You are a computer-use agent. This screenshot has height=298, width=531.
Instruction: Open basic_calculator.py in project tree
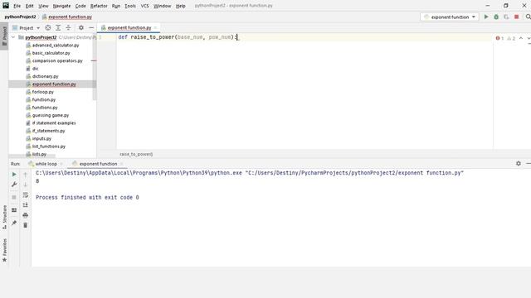tap(51, 53)
